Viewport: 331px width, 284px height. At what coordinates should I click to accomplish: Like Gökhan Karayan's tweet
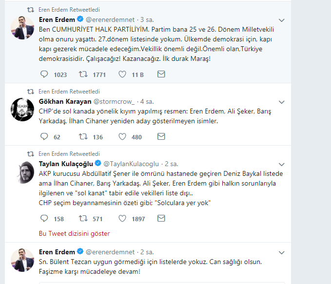tap(124, 137)
